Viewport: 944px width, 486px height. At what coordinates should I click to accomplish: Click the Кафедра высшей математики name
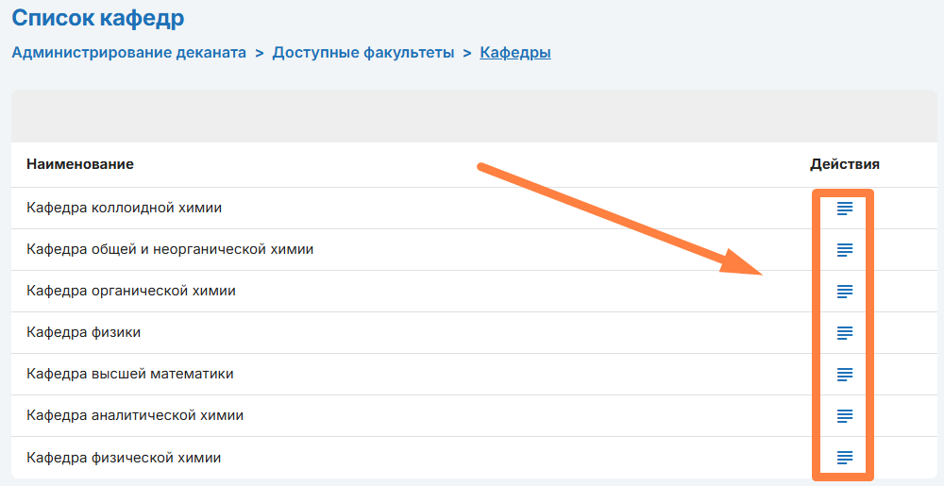pyautogui.click(x=130, y=374)
